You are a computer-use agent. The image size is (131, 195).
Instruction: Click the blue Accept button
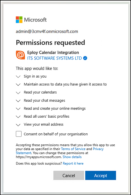[101, 175]
